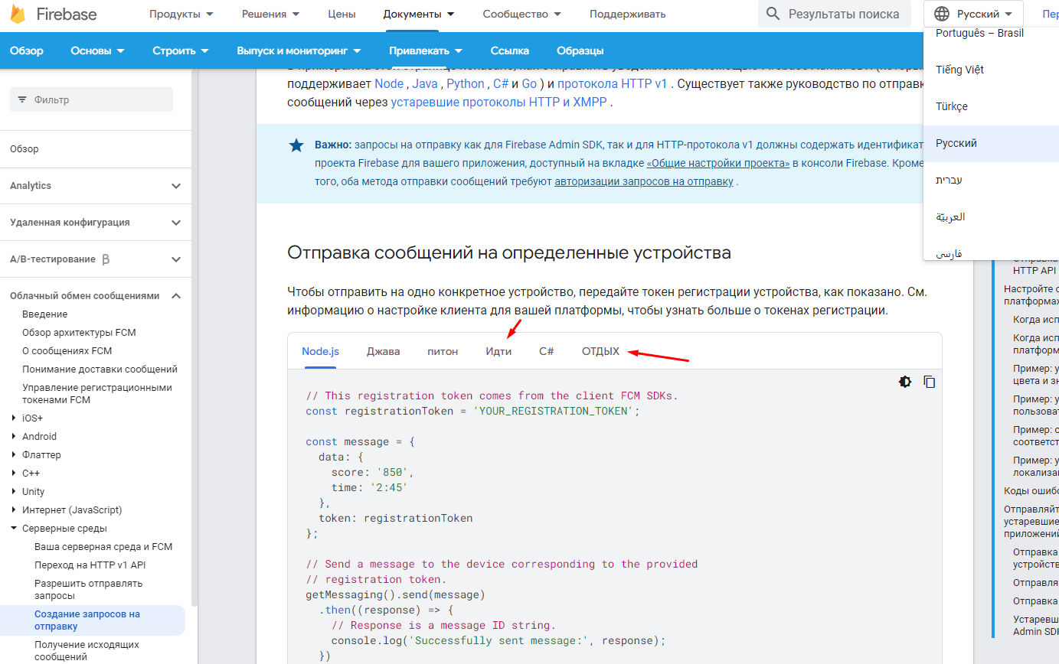Open the Образцы tab
This screenshot has width=1059, height=664.
(x=580, y=50)
